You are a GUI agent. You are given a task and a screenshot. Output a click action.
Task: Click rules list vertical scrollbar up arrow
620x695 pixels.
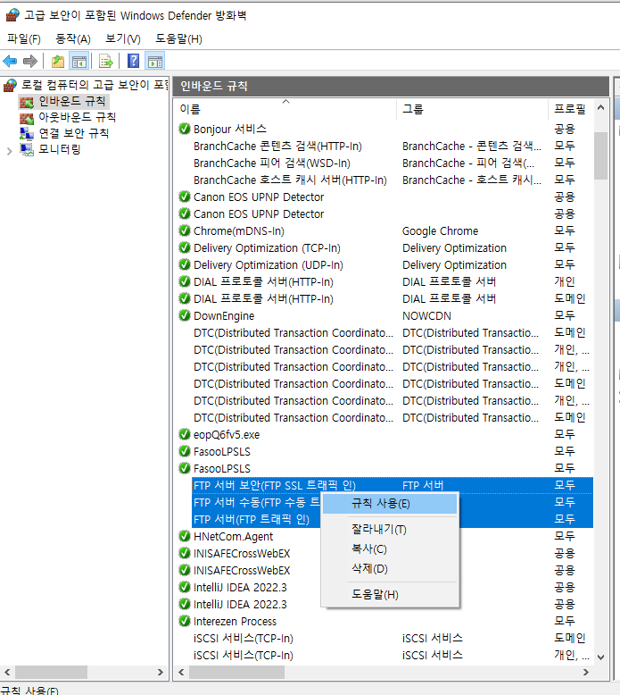pyautogui.click(x=600, y=108)
